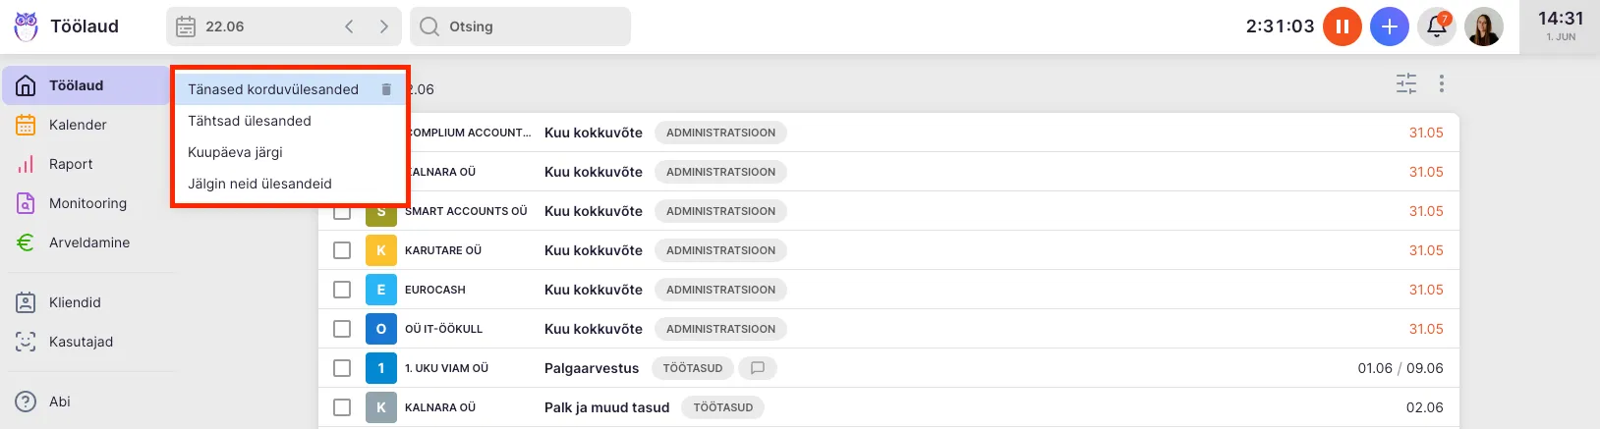Image resolution: width=1600 pixels, height=429 pixels.
Task: Click the Otsing search field
Action: 531,27
